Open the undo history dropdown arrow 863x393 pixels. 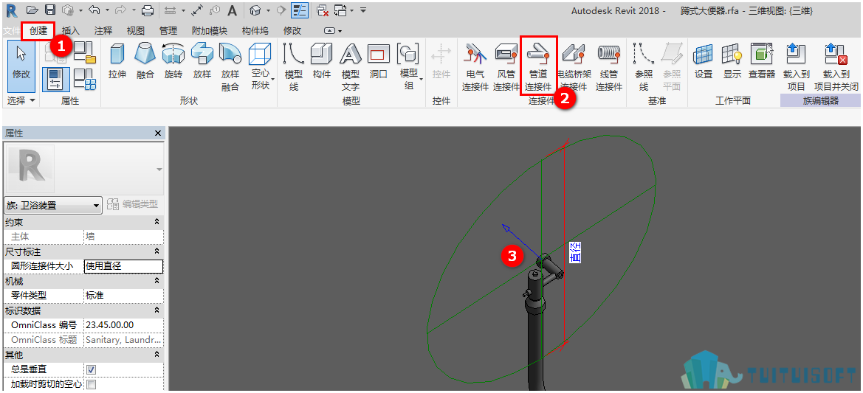click(x=106, y=10)
